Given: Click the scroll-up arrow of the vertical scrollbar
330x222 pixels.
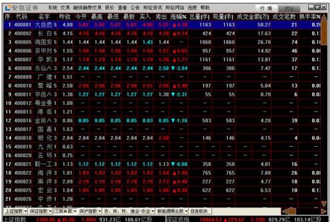Looking at the screenshot, I should coord(324,17).
